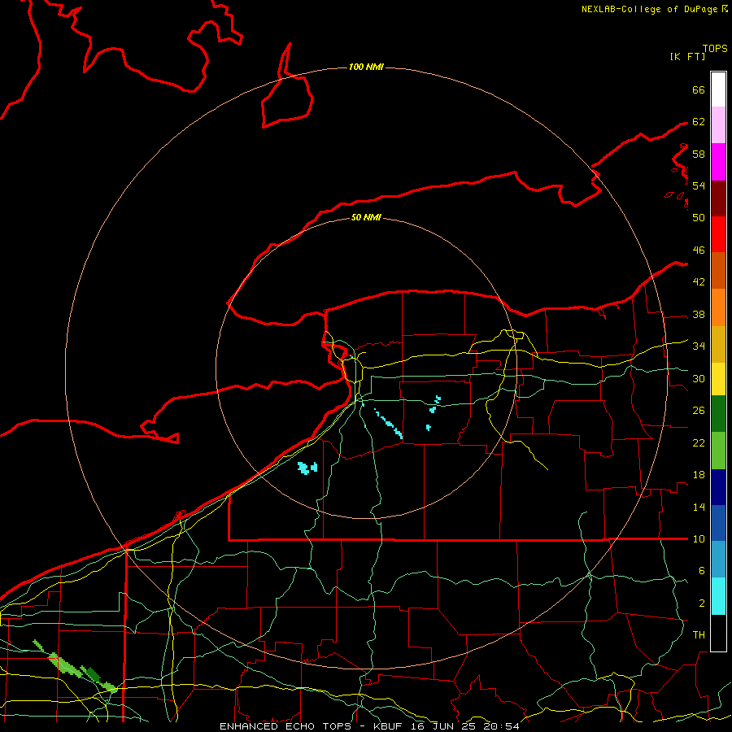
Task: Click the 6 legend value
Action: [702, 570]
